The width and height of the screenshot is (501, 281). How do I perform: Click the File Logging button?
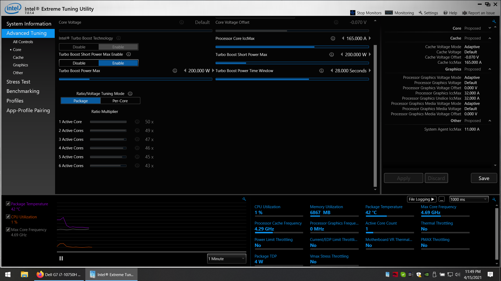pyautogui.click(x=421, y=199)
